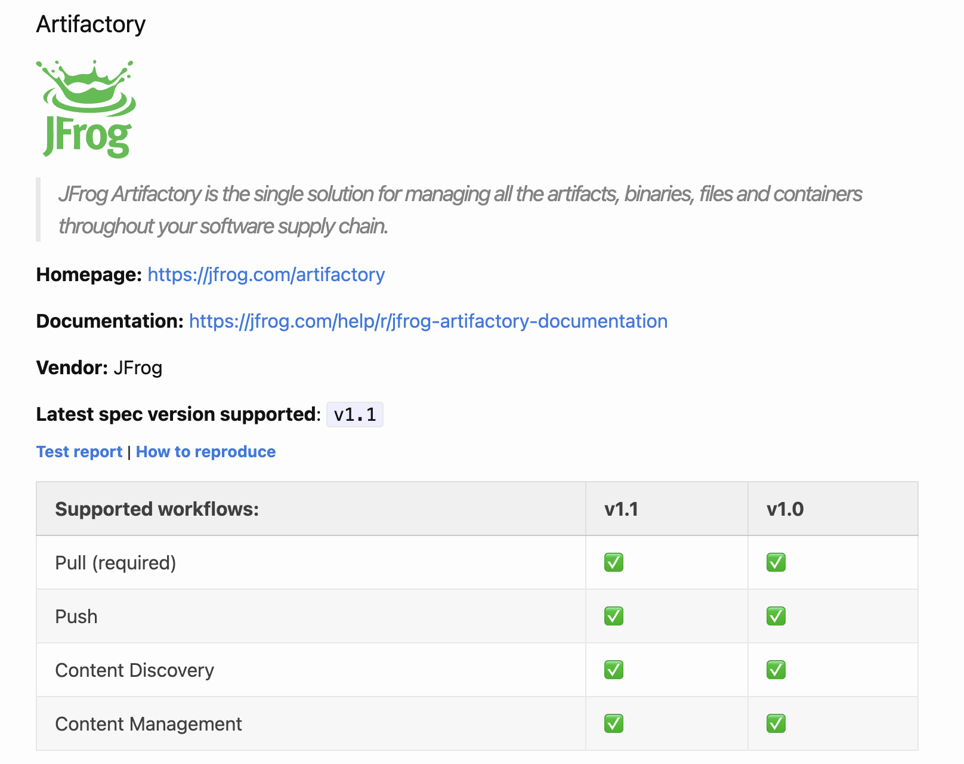Click Push v1.0 green checkmark
The image size is (964, 764).
point(775,616)
